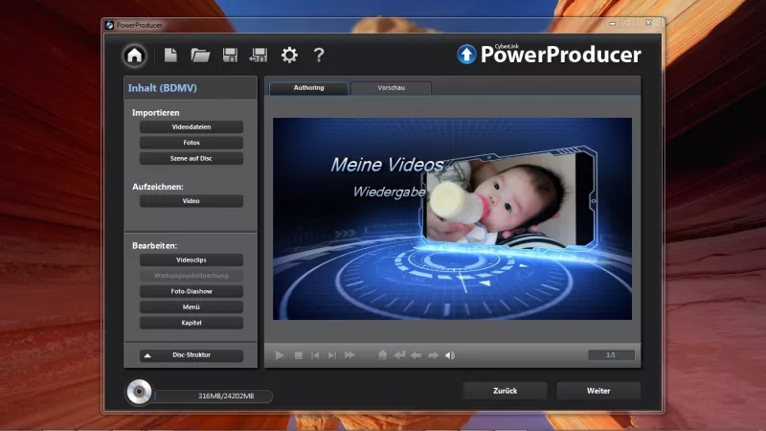The image size is (766, 431).
Task: Navigate left with the arrow icon
Action: point(417,355)
